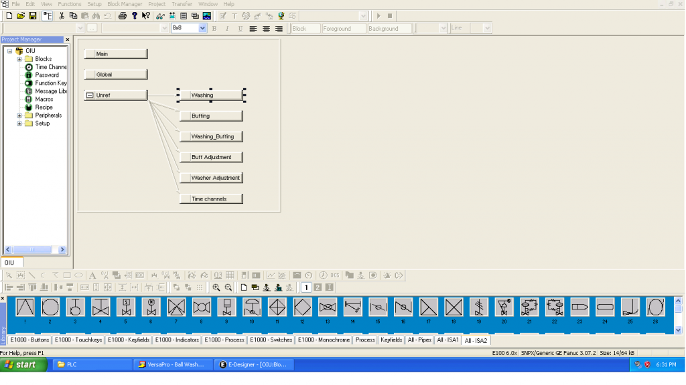686x385 pixels.
Task: Expand the Setup folder node
Action: (19, 124)
